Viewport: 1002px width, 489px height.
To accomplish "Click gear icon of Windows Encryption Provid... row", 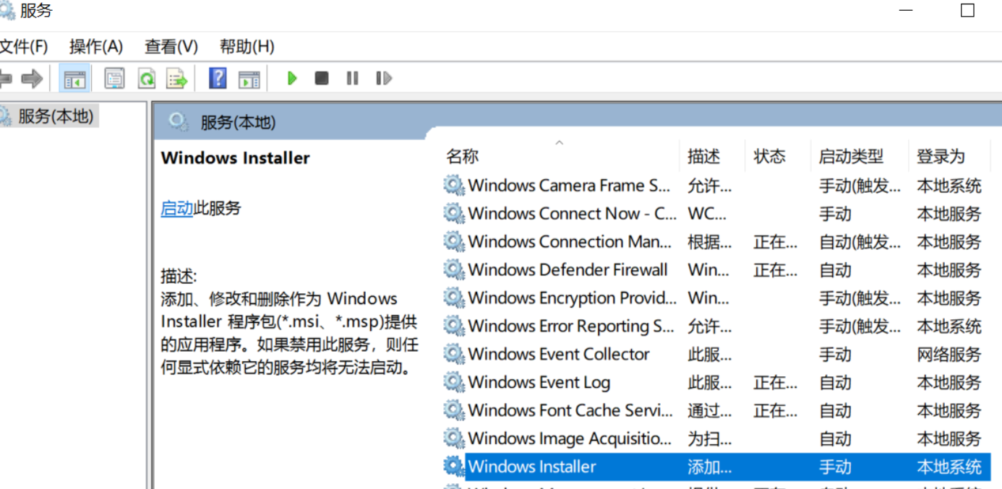I will pos(453,298).
